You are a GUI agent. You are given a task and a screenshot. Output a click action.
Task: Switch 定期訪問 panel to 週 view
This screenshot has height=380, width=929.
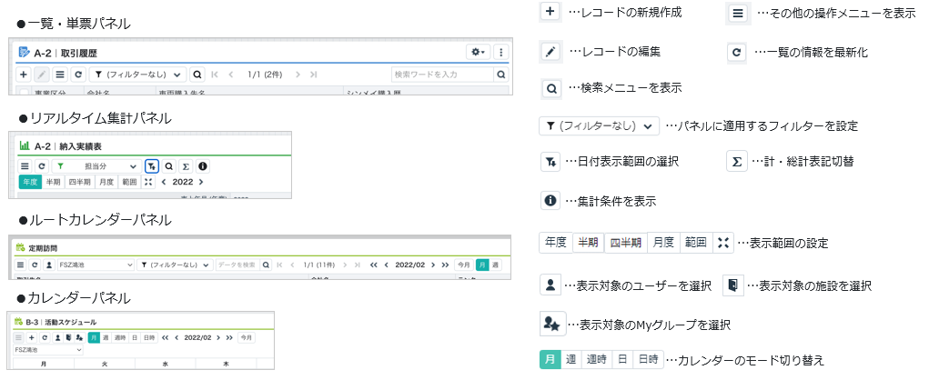[x=495, y=265]
